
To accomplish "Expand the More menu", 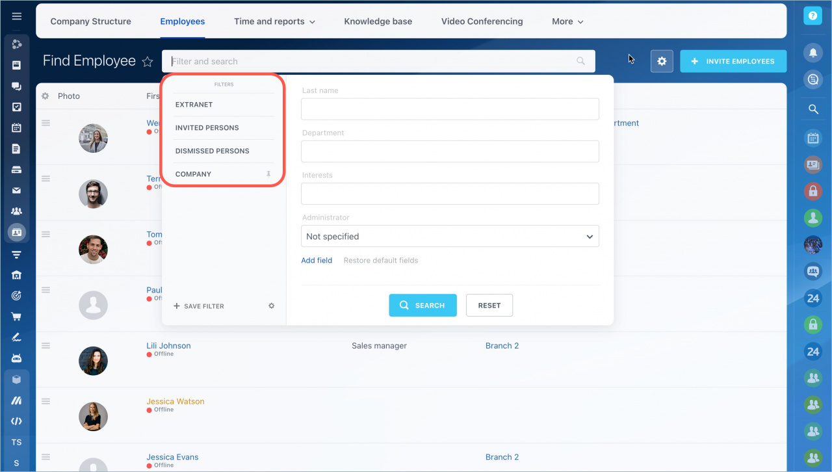I will tap(567, 21).
